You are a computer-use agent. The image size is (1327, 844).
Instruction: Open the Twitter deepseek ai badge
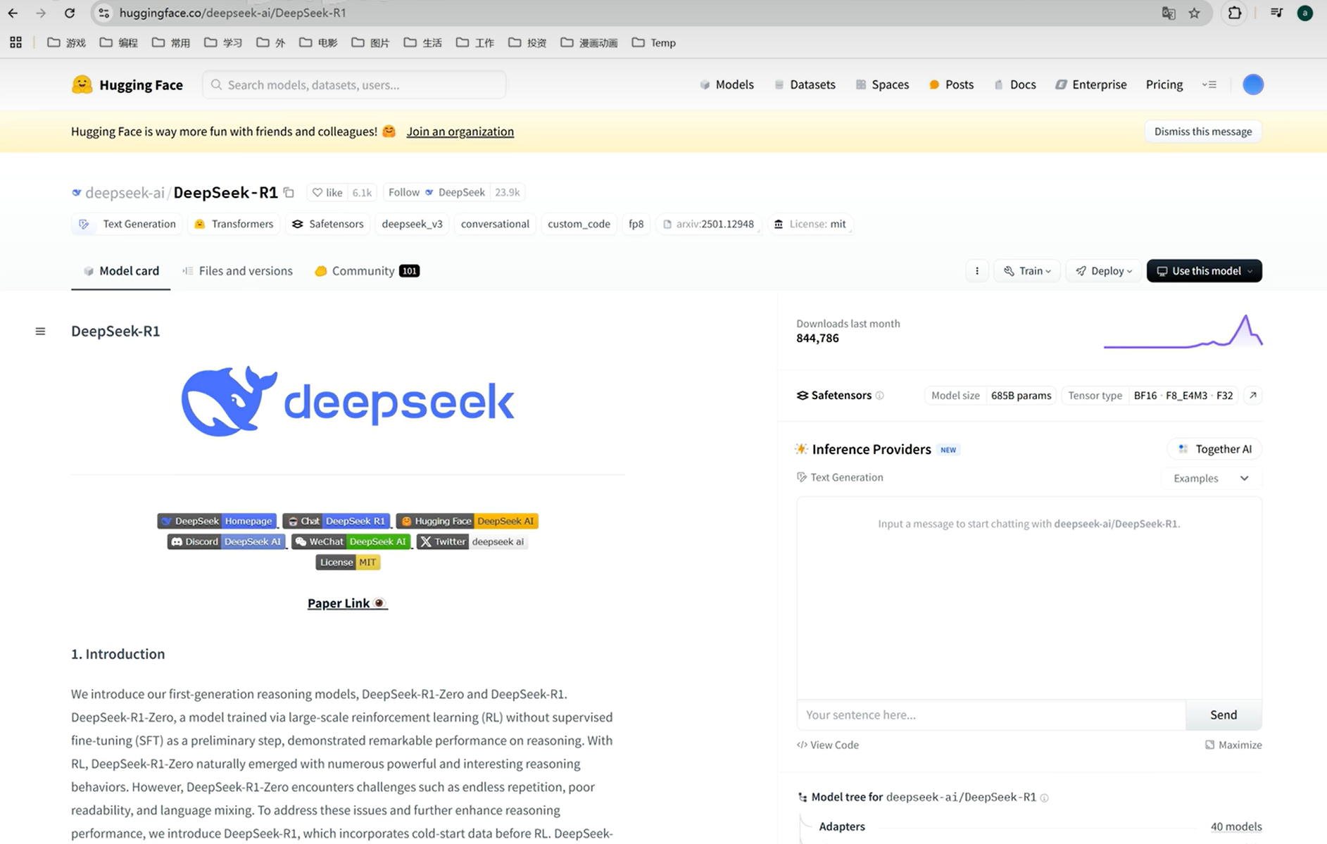click(x=472, y=541)
